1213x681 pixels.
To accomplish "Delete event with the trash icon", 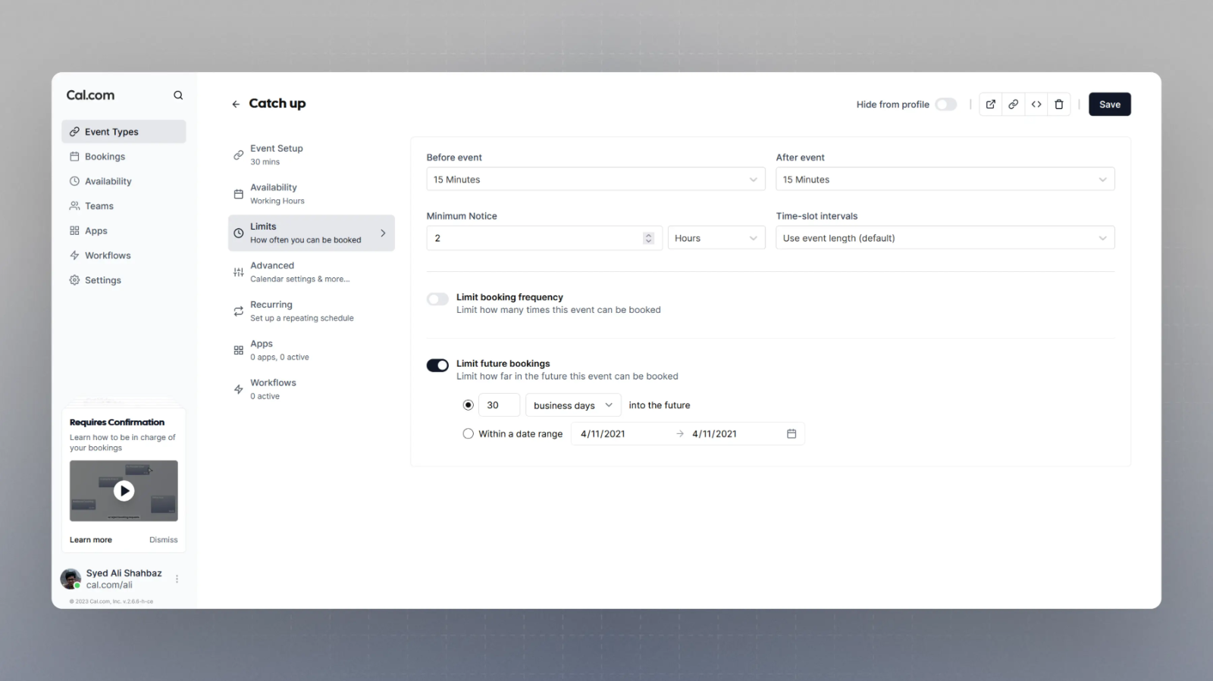I will 1059,105.
